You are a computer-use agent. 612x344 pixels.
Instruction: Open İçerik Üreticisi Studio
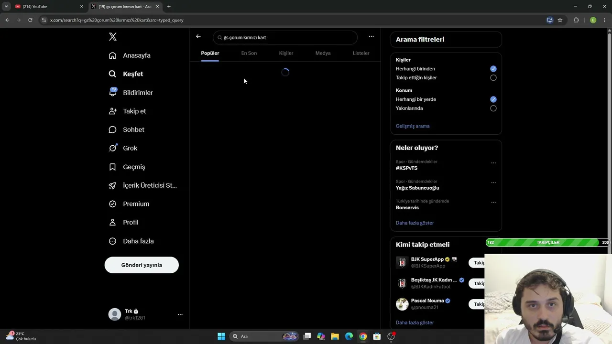142,185
